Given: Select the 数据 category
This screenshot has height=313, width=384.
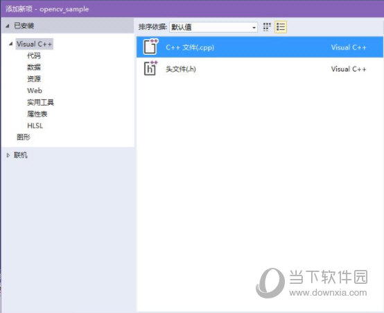Looking at the screenshot, I should pos(34,67).
